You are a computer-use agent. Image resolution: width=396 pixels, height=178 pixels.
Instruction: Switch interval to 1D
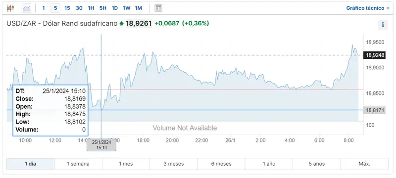coord(115,8)
